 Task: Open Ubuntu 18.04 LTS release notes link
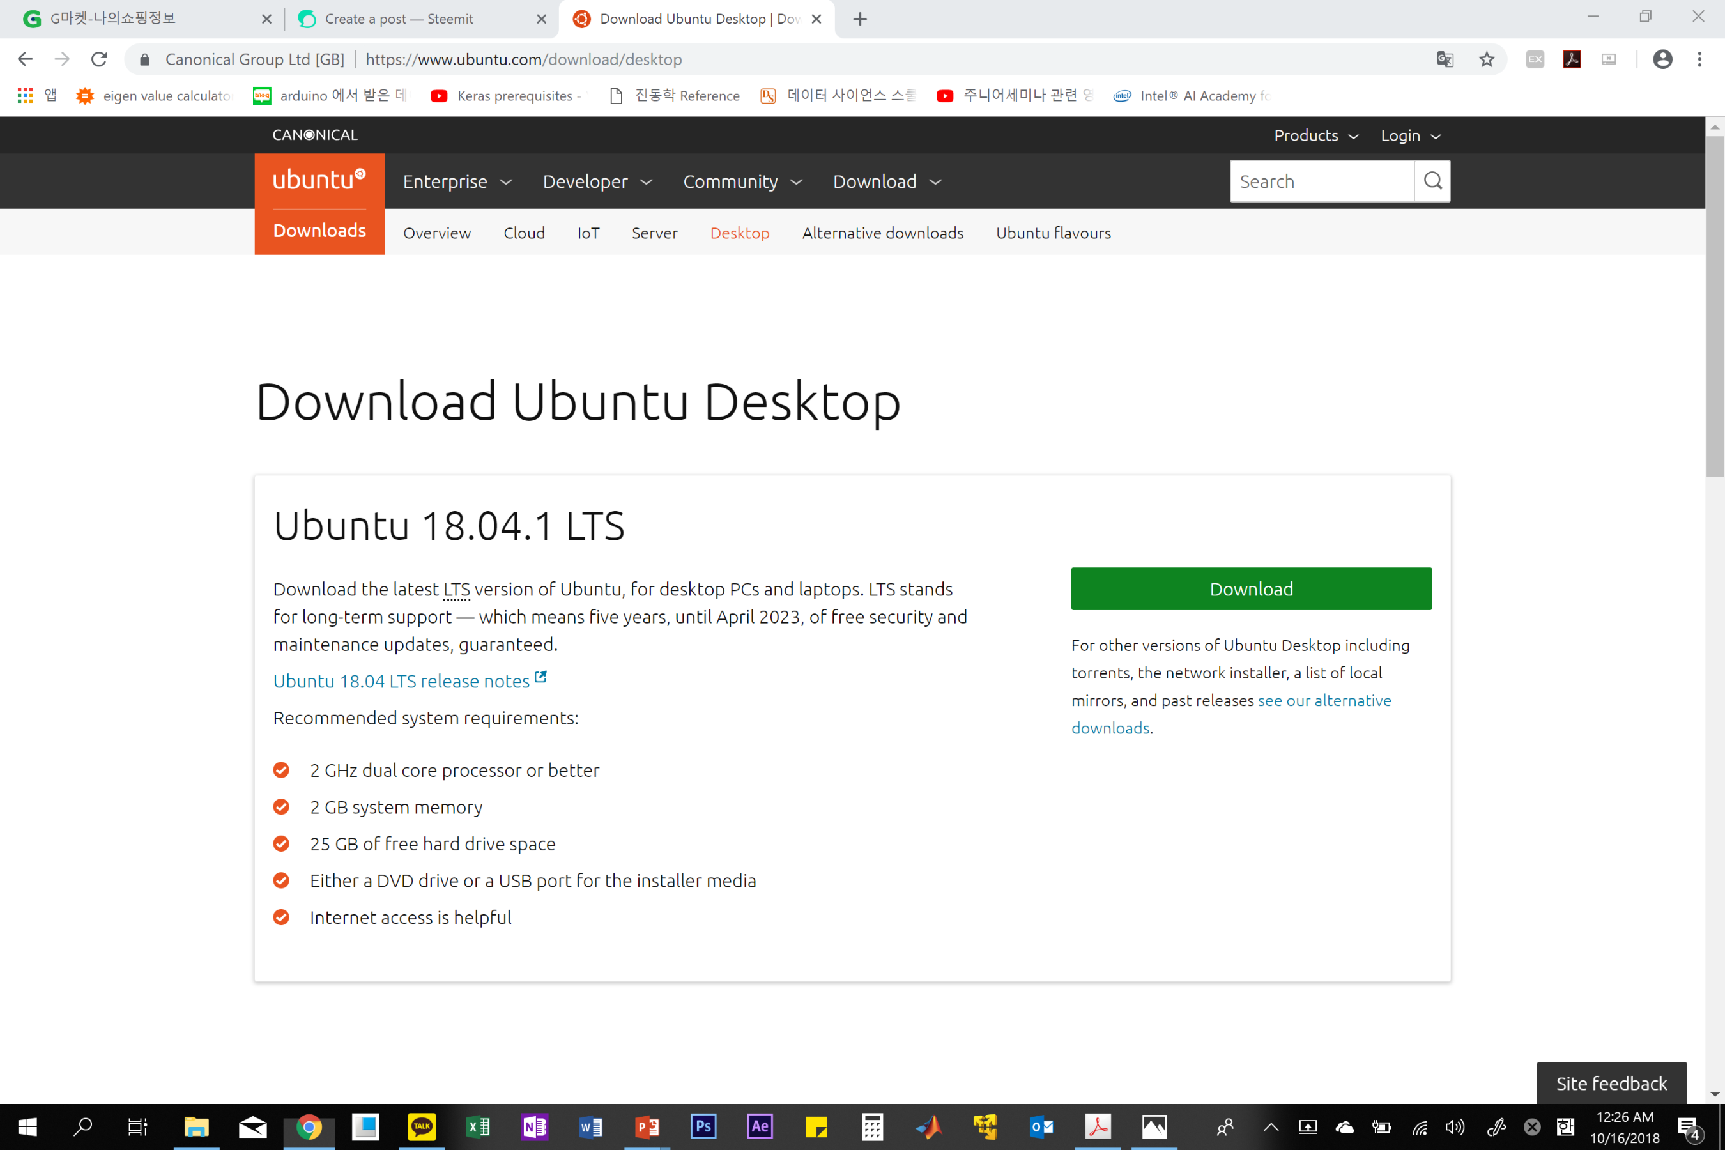click(x=401, y=680)
